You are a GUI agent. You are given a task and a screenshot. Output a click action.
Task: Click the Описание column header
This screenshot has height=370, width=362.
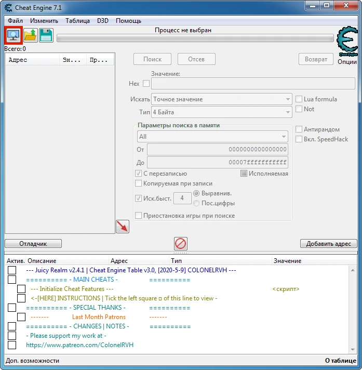67,261
